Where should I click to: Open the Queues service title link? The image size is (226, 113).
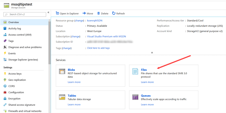pos(146,96)
